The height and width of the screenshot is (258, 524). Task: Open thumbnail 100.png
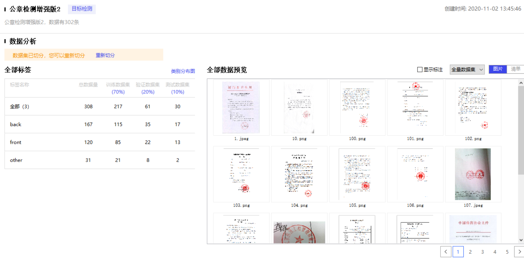(x=357, y=108)
